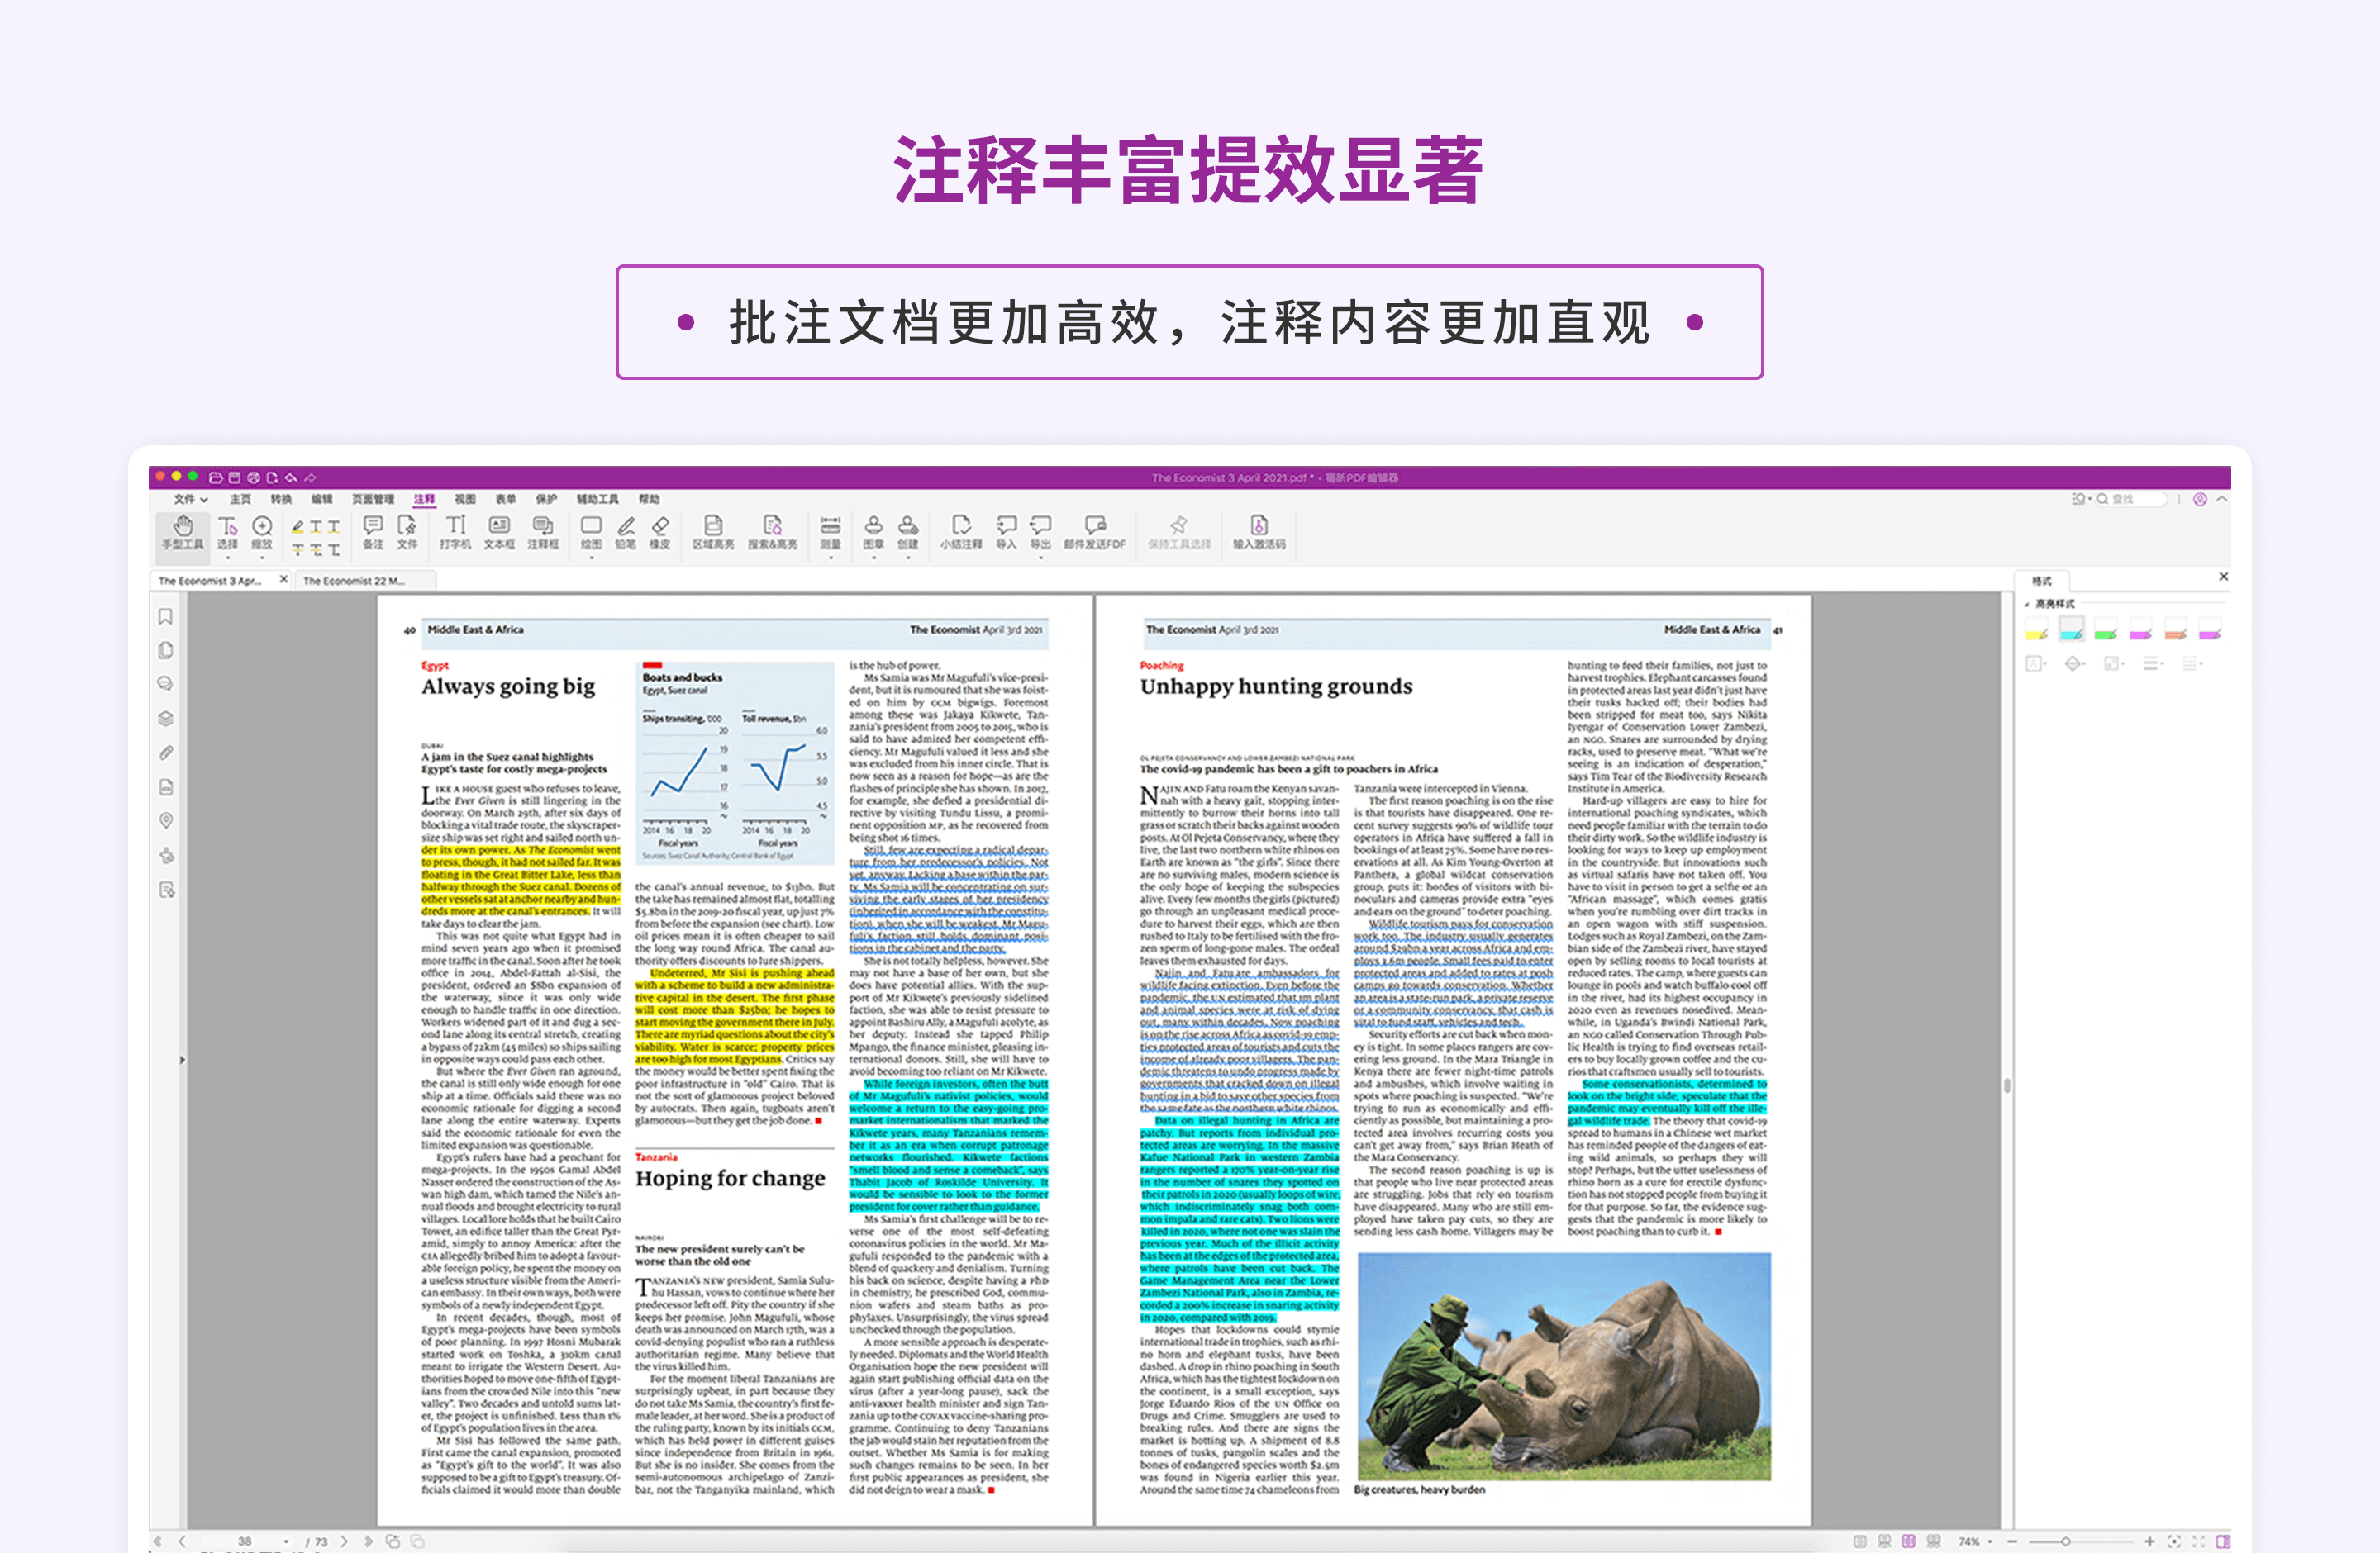Viewport: 2380px width, 1553px height.
Task: Choose the Textbox (文本框) tool
Action: pos(499,532)
